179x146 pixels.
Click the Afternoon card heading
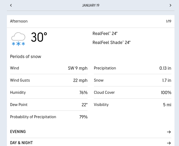tap(19, 21)
